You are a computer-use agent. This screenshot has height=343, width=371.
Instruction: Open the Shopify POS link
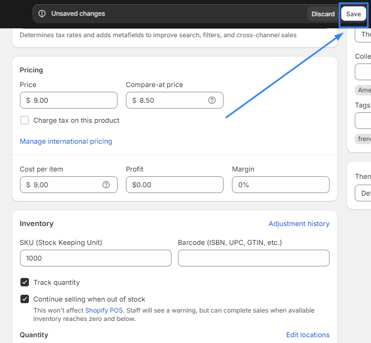tap(104, 310)
